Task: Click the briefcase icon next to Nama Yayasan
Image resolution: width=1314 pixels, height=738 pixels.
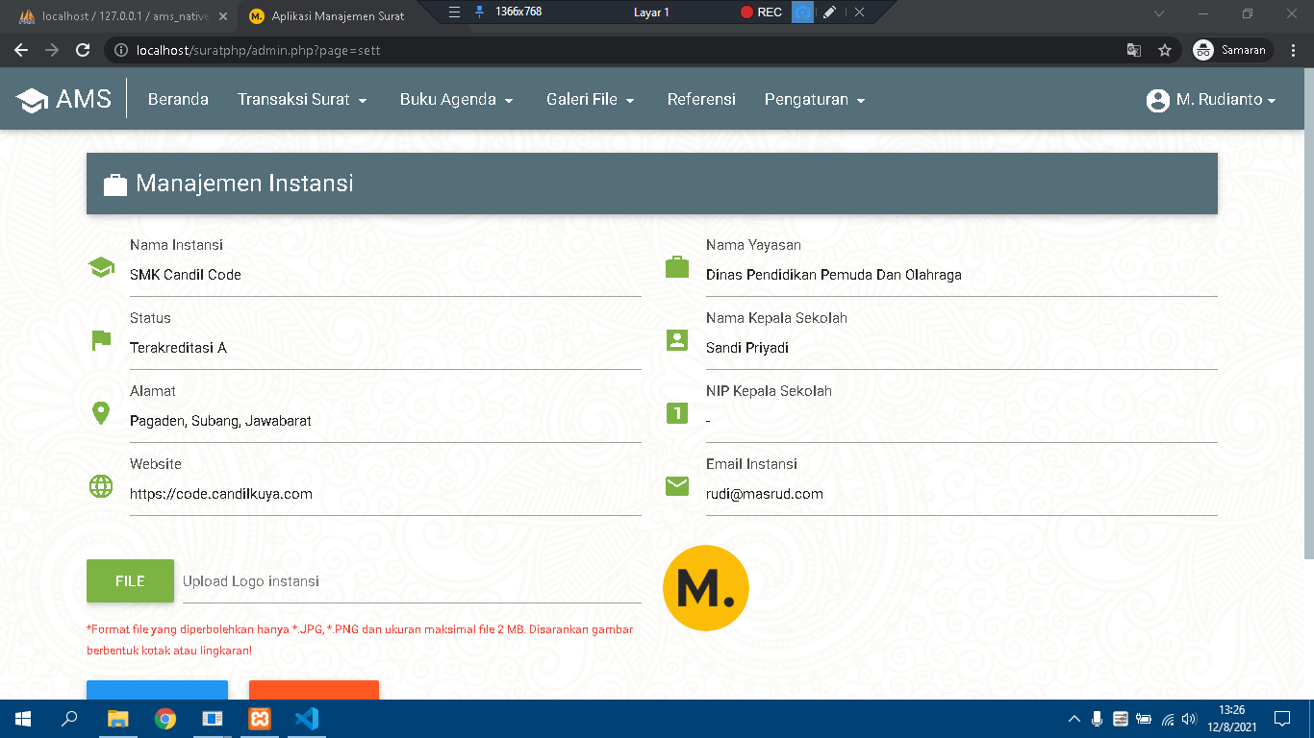Action: (677, 267)
